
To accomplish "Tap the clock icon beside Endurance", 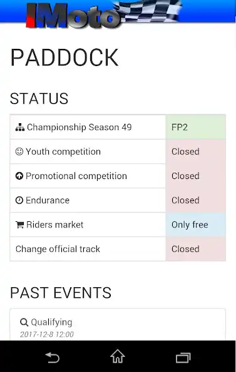I will (19, 200).
